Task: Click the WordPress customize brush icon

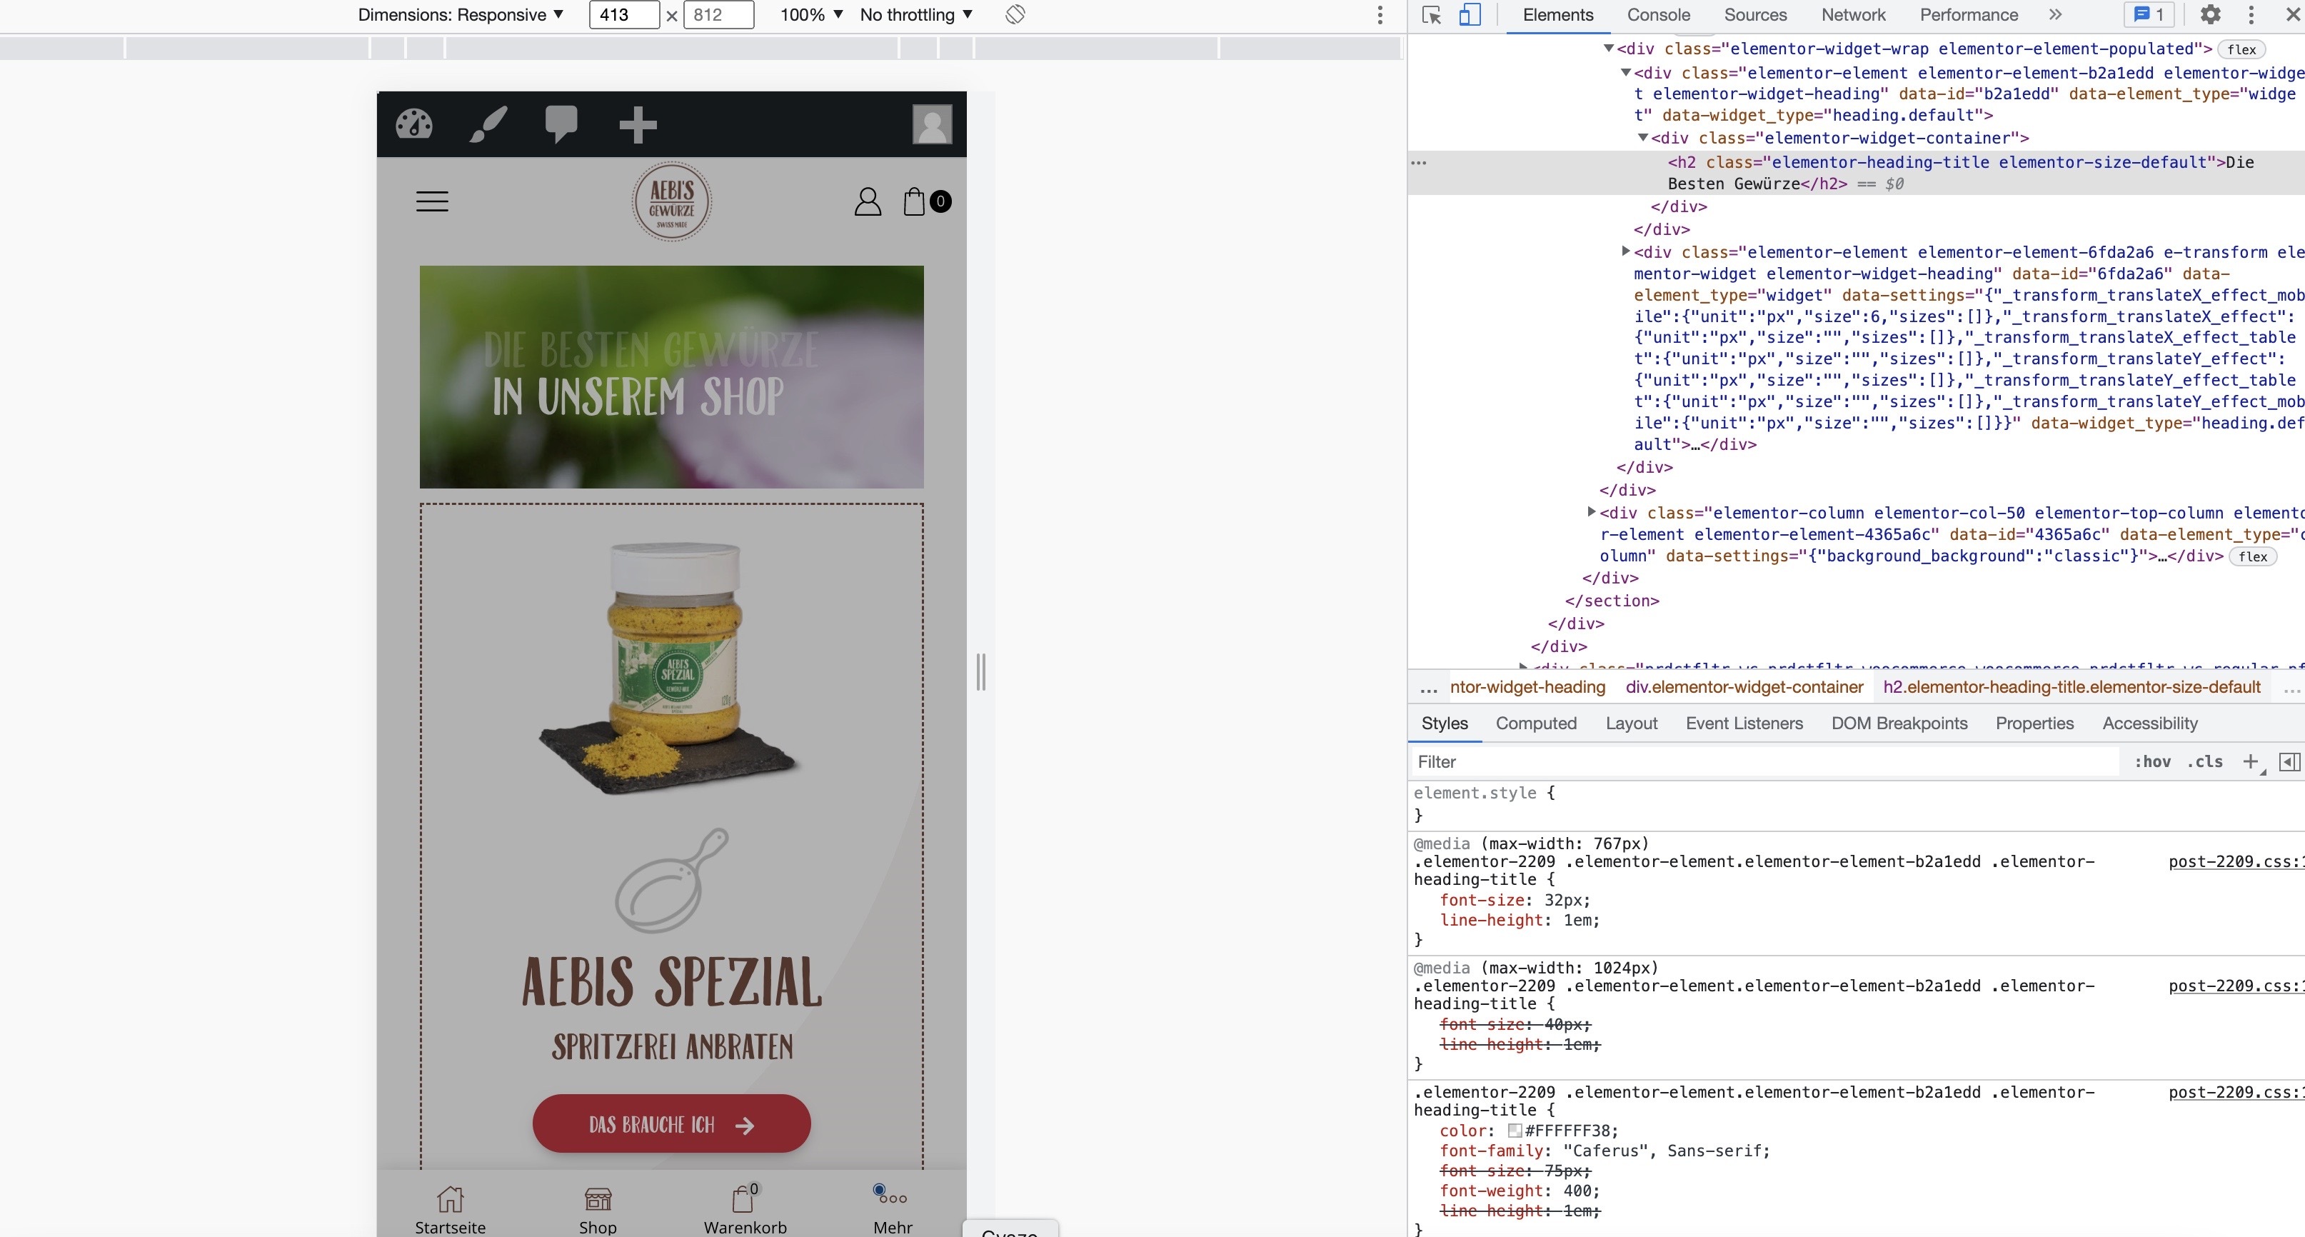Action: pos(488,124)
